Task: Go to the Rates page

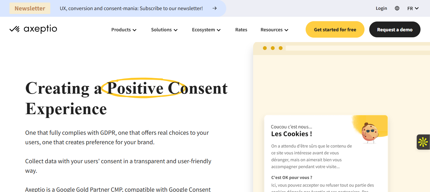Action: pos(241,30)
